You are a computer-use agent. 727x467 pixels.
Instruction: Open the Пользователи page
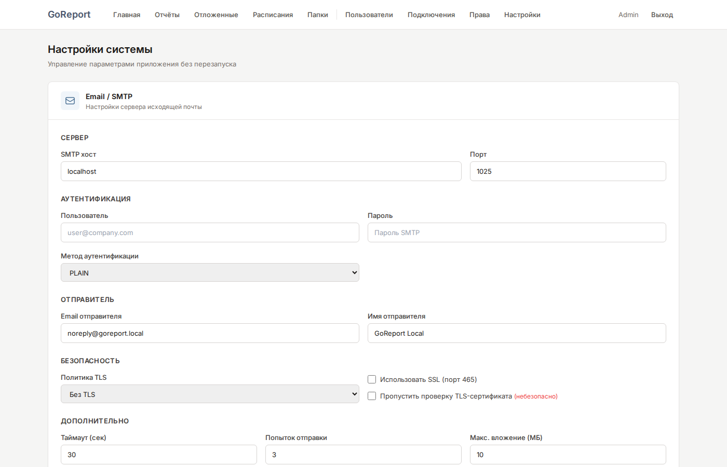pos(369,15)
